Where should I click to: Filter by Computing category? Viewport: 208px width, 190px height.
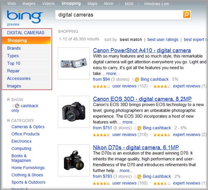pyautogui.click(x=21, y=148)
